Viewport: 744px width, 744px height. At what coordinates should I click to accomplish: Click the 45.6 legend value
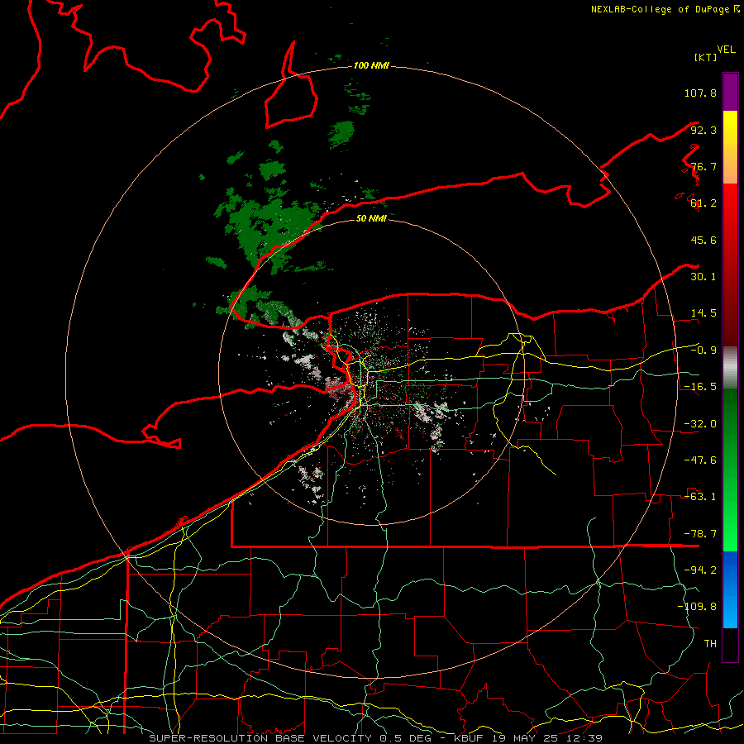pos(703,240)
